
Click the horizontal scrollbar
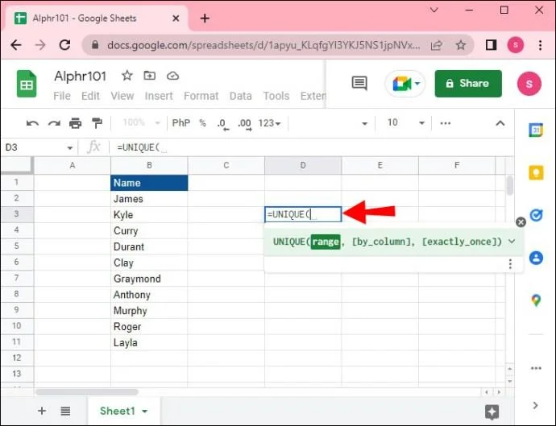tap(87, 392)
